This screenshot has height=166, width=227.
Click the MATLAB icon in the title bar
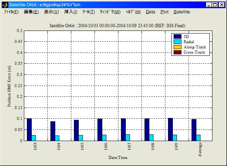[x=4, y=4]
